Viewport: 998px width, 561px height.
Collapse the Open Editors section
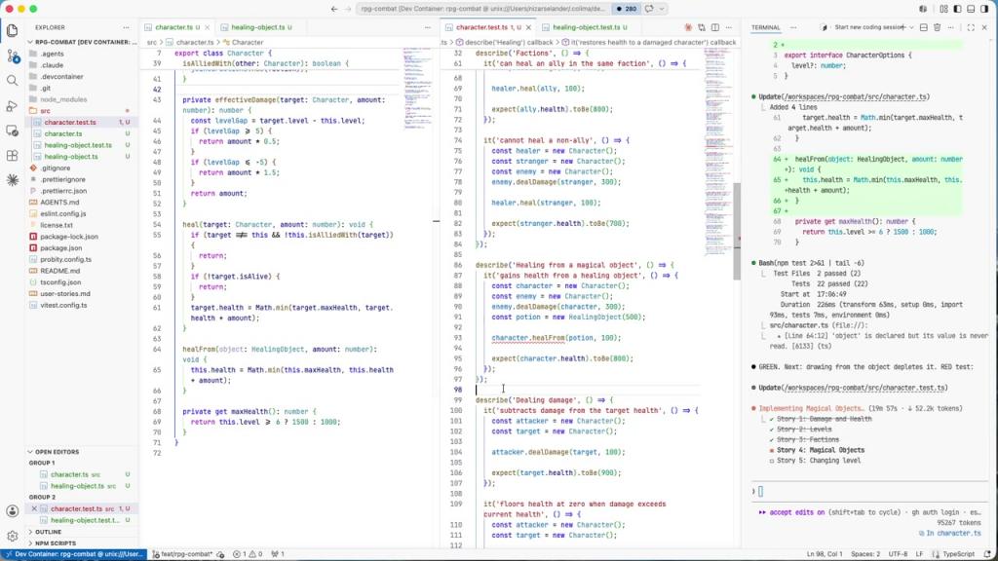tap(82, 452)
